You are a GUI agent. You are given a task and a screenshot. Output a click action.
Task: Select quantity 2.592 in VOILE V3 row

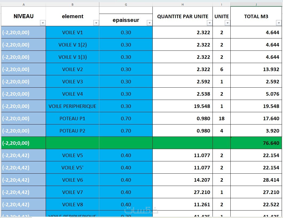182,81
